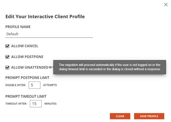Click the Prompt Postpone Limit heading
171x122 pixels.
tap(27, 78)
